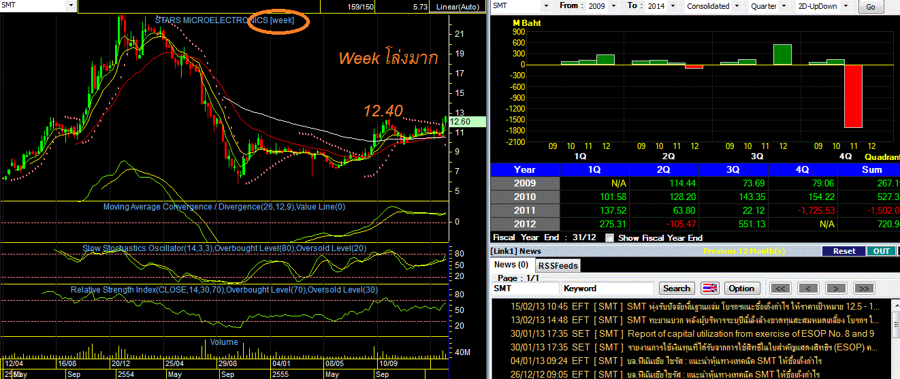Click the current price label 12.60
The image size is (900, 379).
point(467,122)
